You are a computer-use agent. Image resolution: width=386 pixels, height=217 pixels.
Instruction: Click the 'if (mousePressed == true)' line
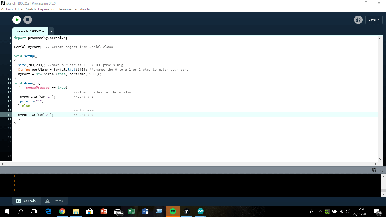pyautogui.click(x=43, y=88)
